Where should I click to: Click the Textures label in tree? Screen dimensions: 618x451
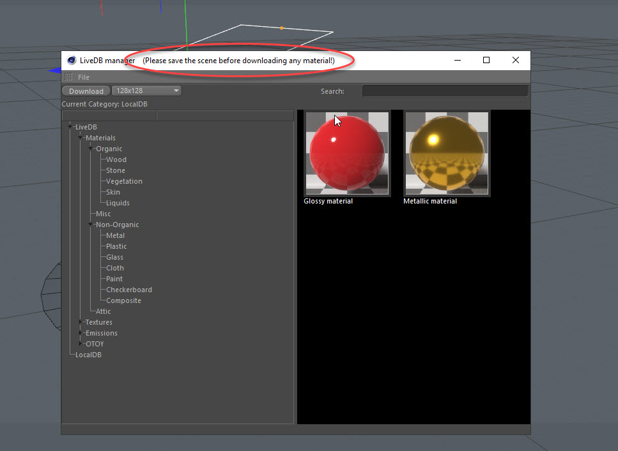point(99,322)
